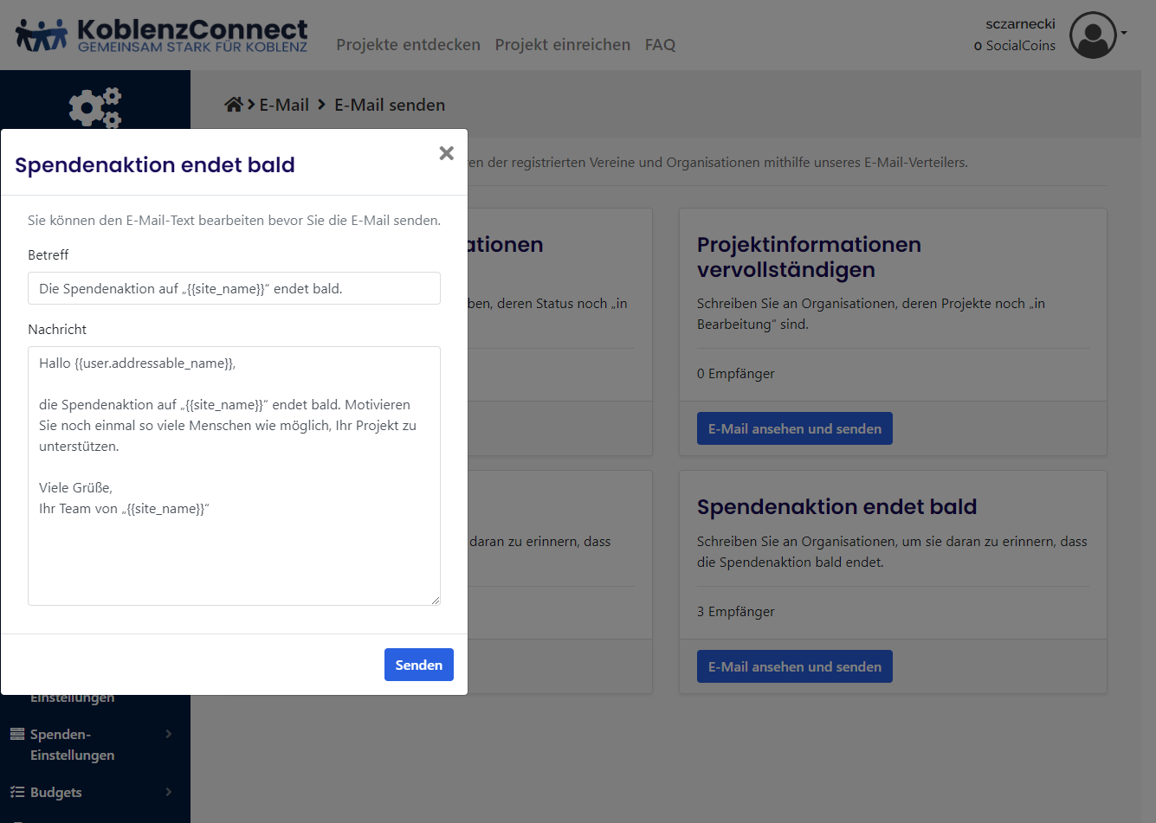Click the Budgets checklist icon
Image resolution: width=1156 pixels, height=823 pixels.
click(17, 793)
